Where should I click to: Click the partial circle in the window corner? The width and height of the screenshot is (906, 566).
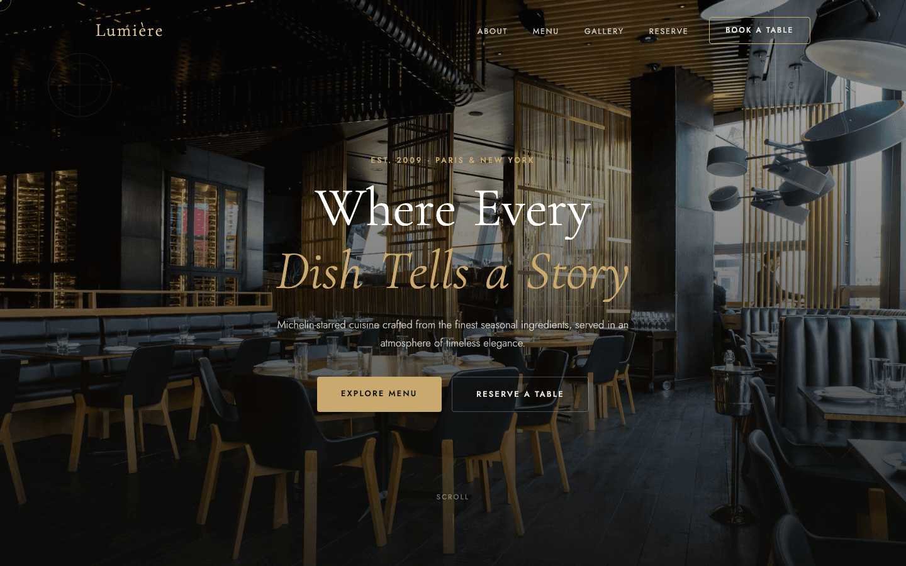coord(5,4)
